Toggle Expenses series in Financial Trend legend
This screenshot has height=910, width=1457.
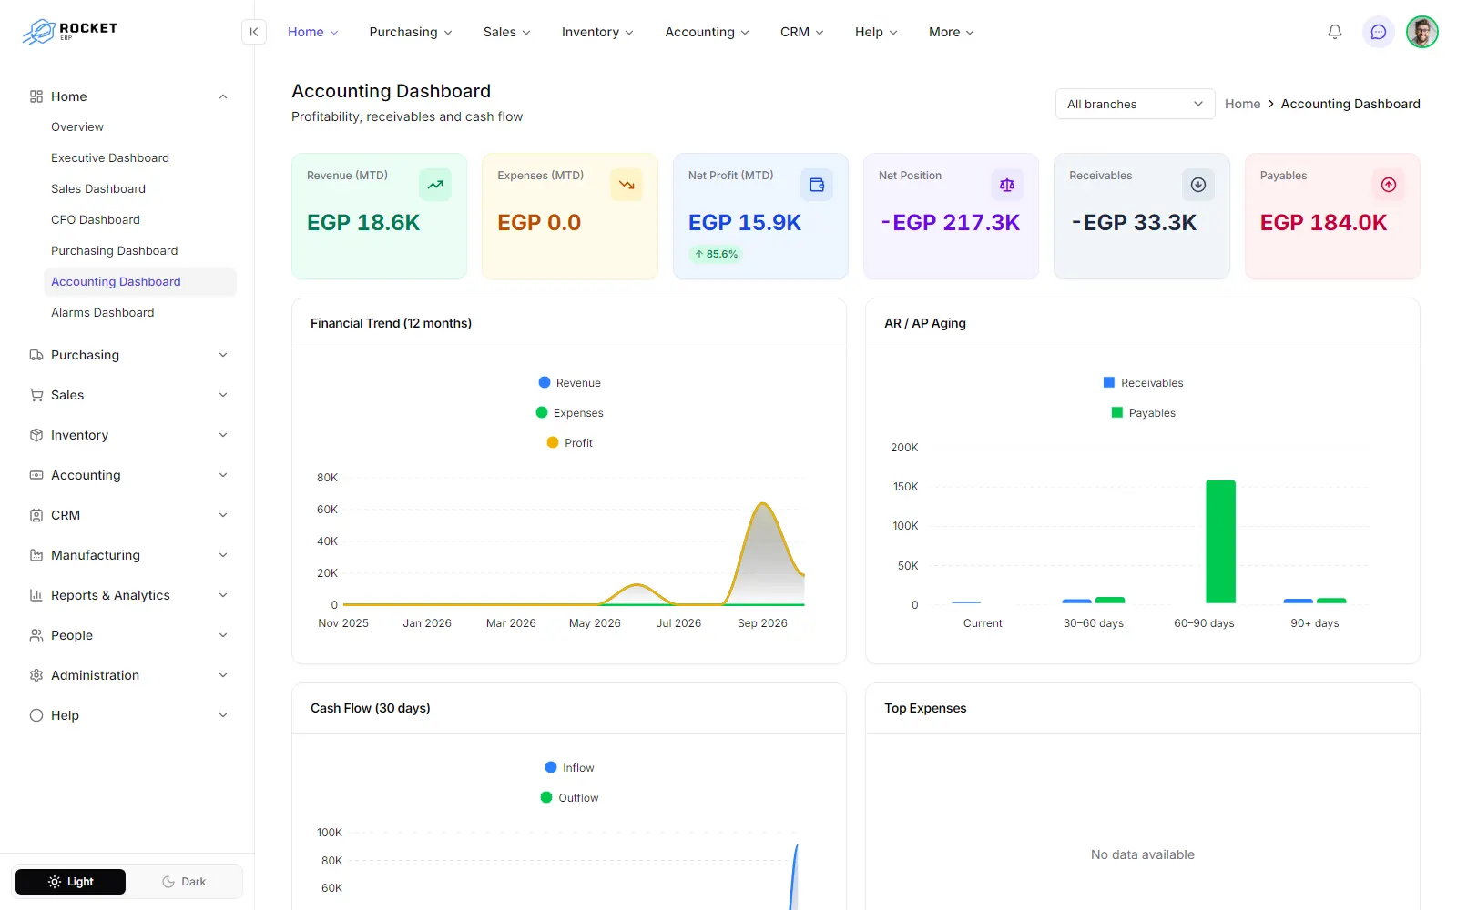click(x=569, y=413)
